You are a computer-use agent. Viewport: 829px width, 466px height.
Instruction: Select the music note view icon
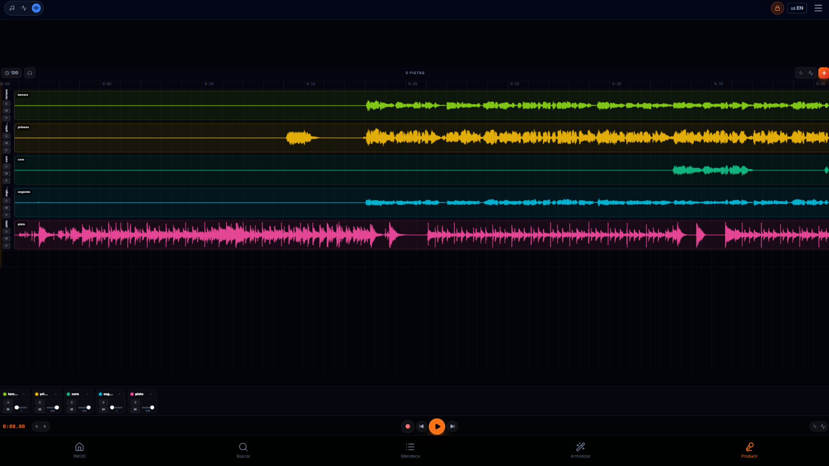pos(12,8)
